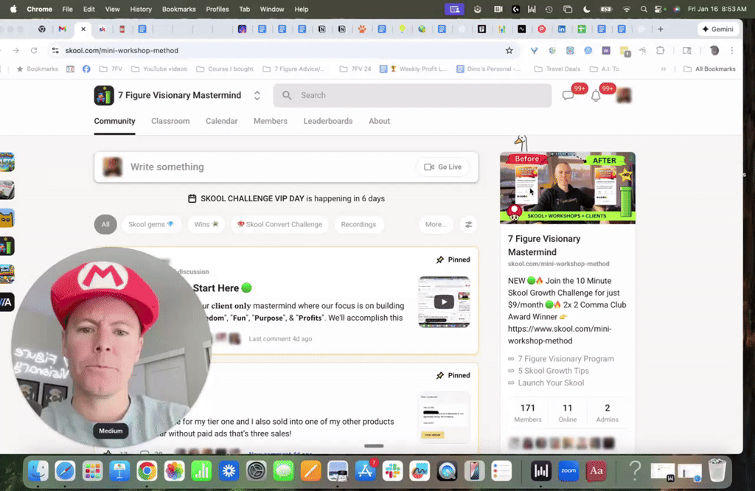Select the Recordings category filter
This screenshot has height=491, width=755.
pos(358,224)
